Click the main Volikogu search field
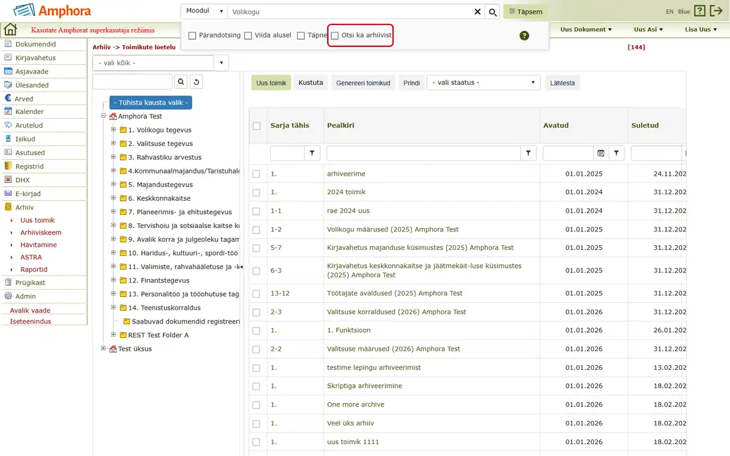This screenshot has width=730, height=456. (x=350, y=12)
